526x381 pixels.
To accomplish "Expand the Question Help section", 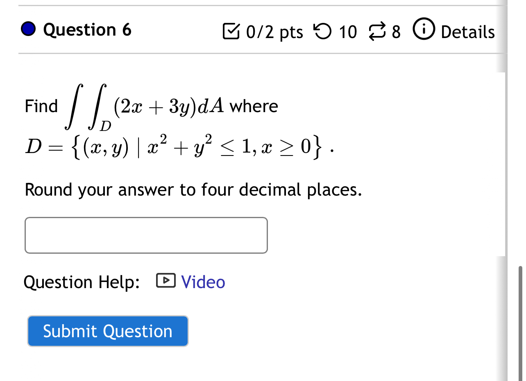I will (x=82, y=282).
